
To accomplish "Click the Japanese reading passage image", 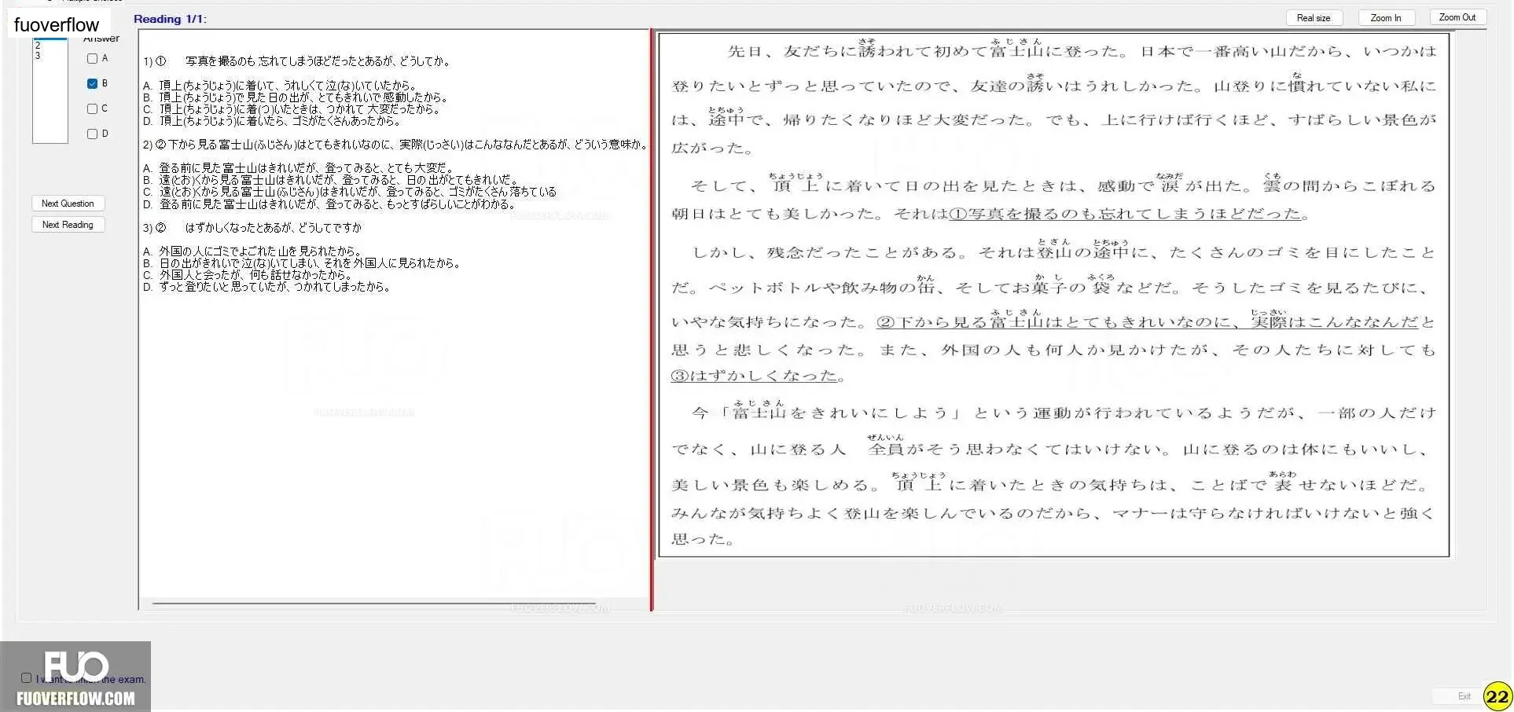I will (1053, 295).
